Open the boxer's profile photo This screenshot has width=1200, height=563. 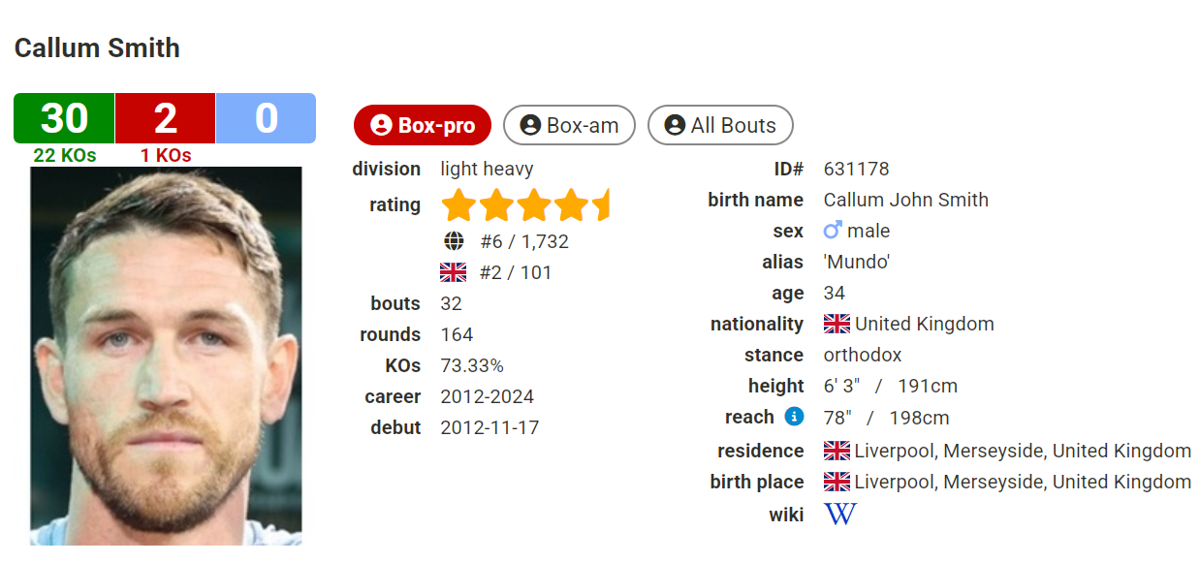pos(166,355)
